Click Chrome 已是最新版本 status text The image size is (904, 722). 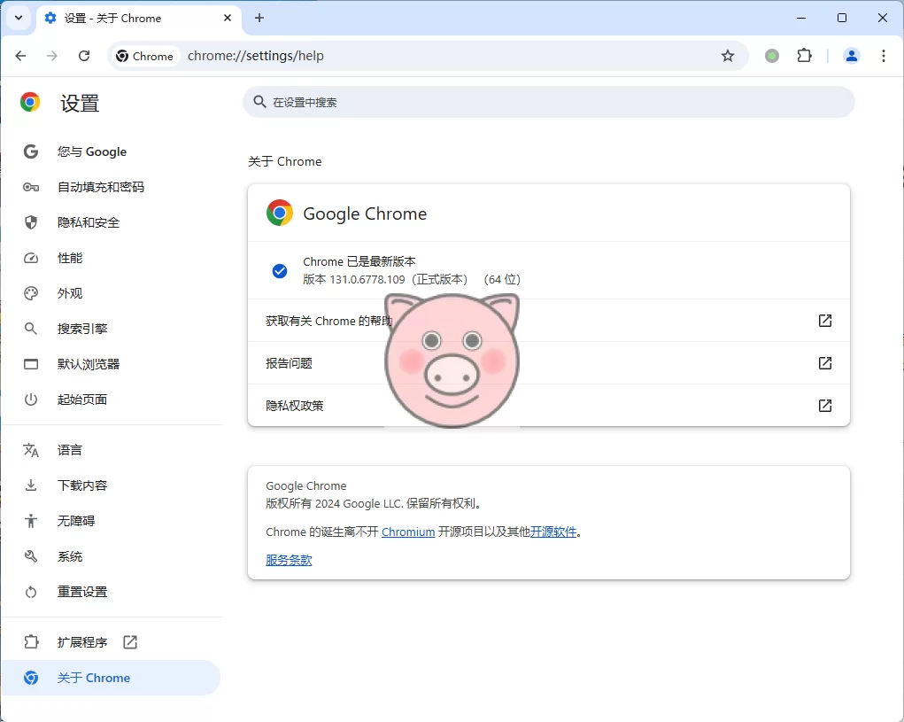pyautogui.click(x=359, y=262)
